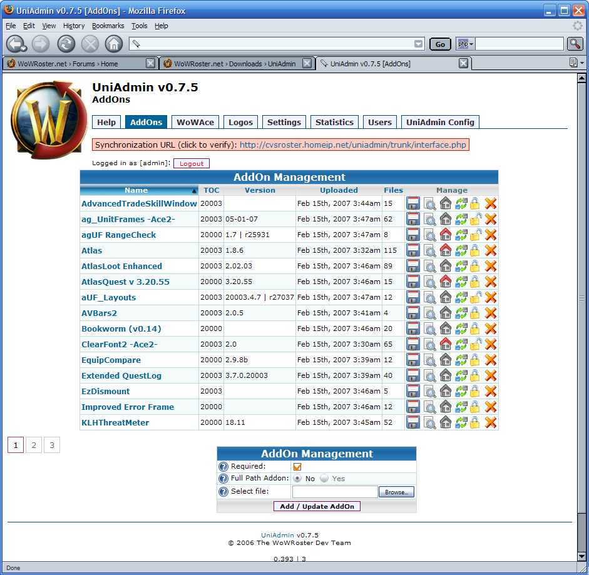The image size is (589, 575).
Task: Click the Add / Update AddOn button
Action: click(317, 506)
